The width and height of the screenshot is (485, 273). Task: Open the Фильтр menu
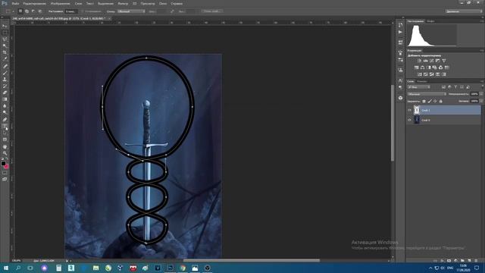[123, 4]
